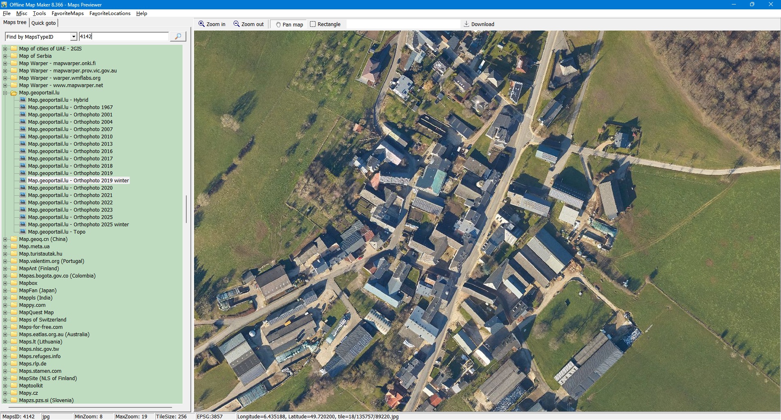Click the magnifier search button
The image size is (781, 420).
click(x=178, y=37)
